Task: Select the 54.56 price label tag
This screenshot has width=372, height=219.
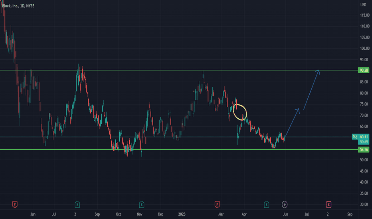Action: pyautogui.click(x=364, y=150)
